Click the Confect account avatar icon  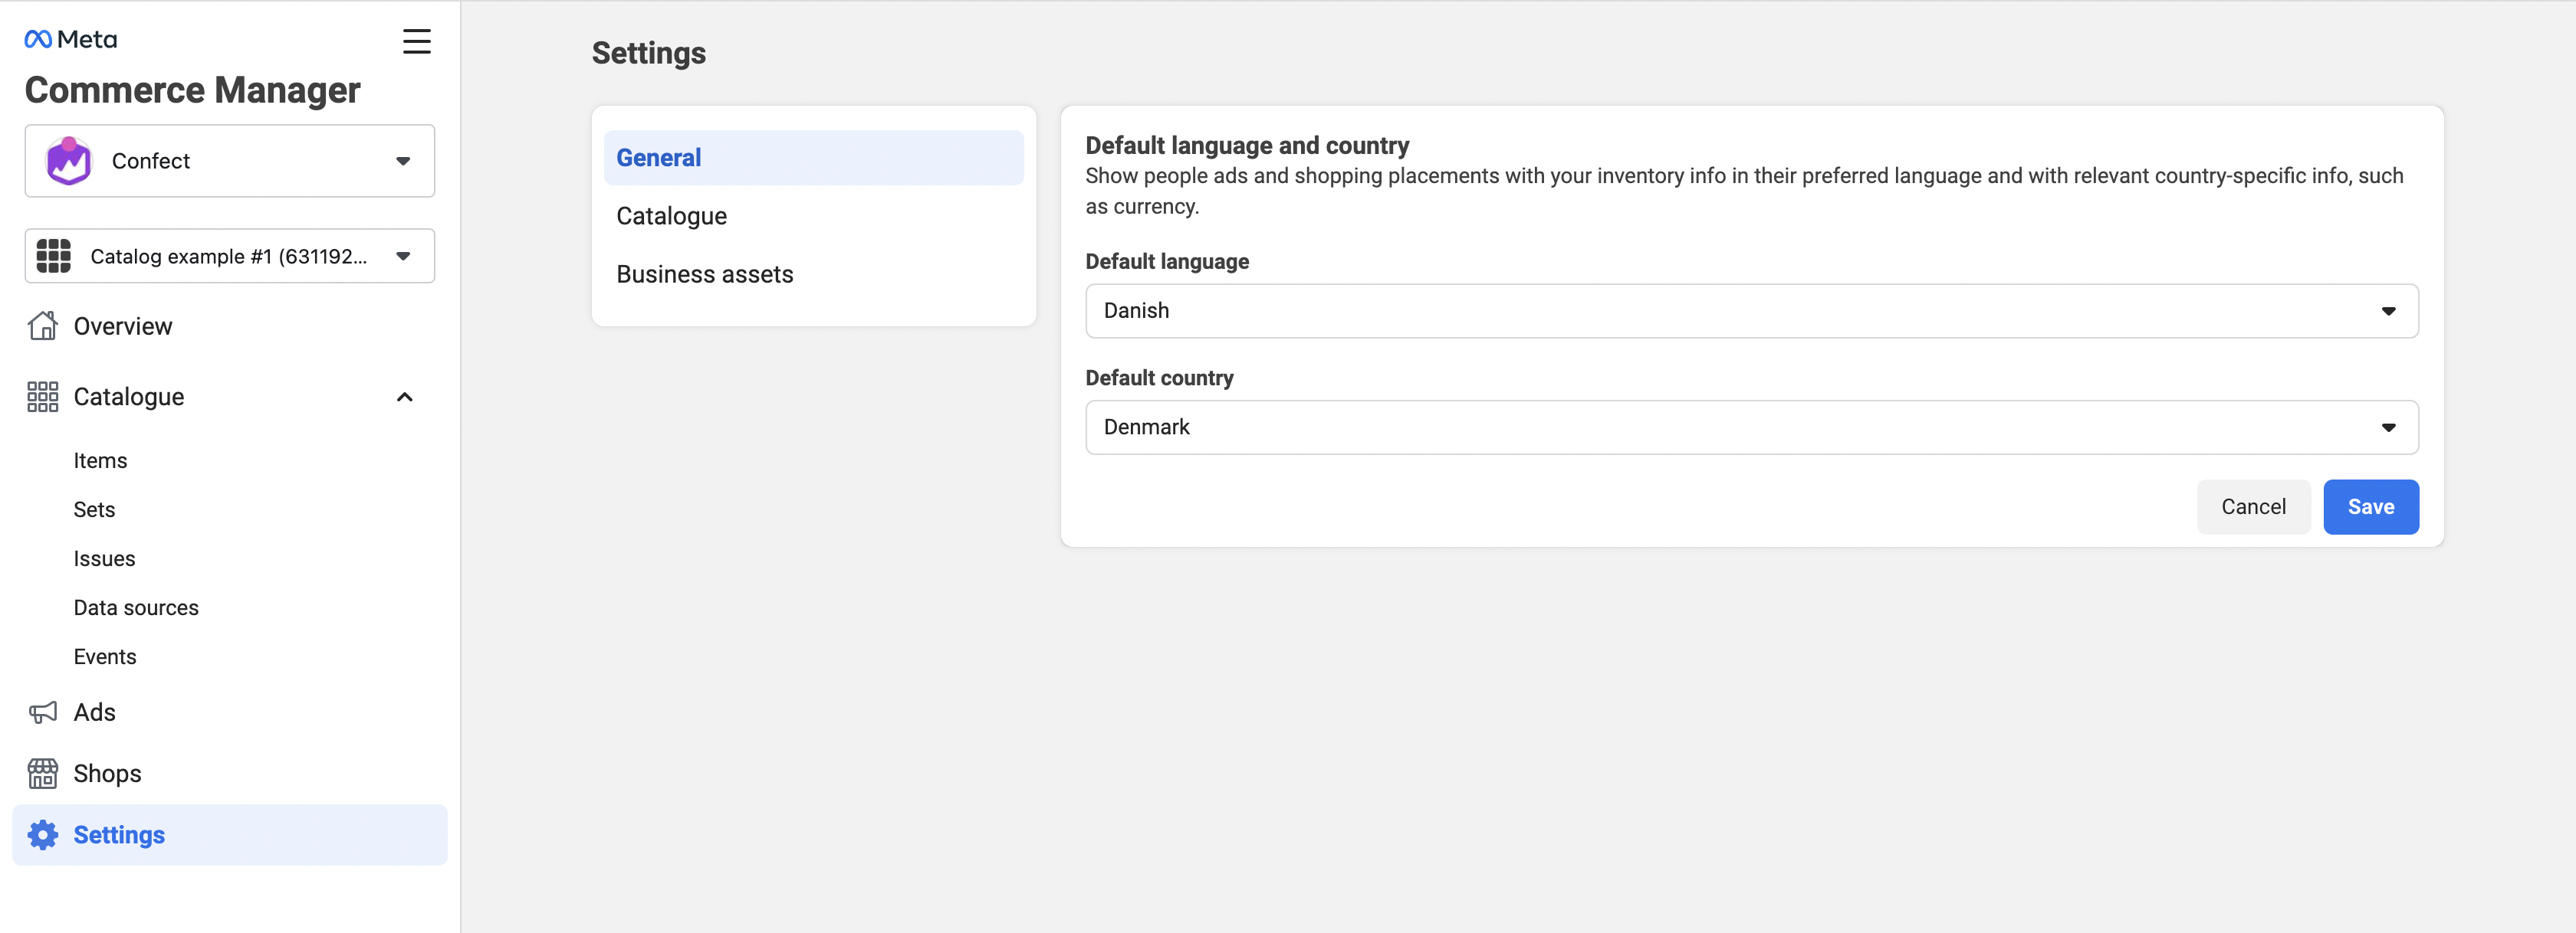click(x=69, y=161)
